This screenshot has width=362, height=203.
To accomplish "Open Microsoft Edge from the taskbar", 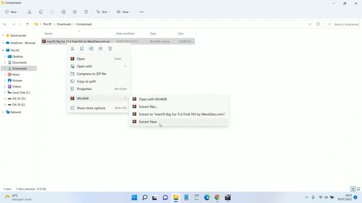I will coord(207,197).
